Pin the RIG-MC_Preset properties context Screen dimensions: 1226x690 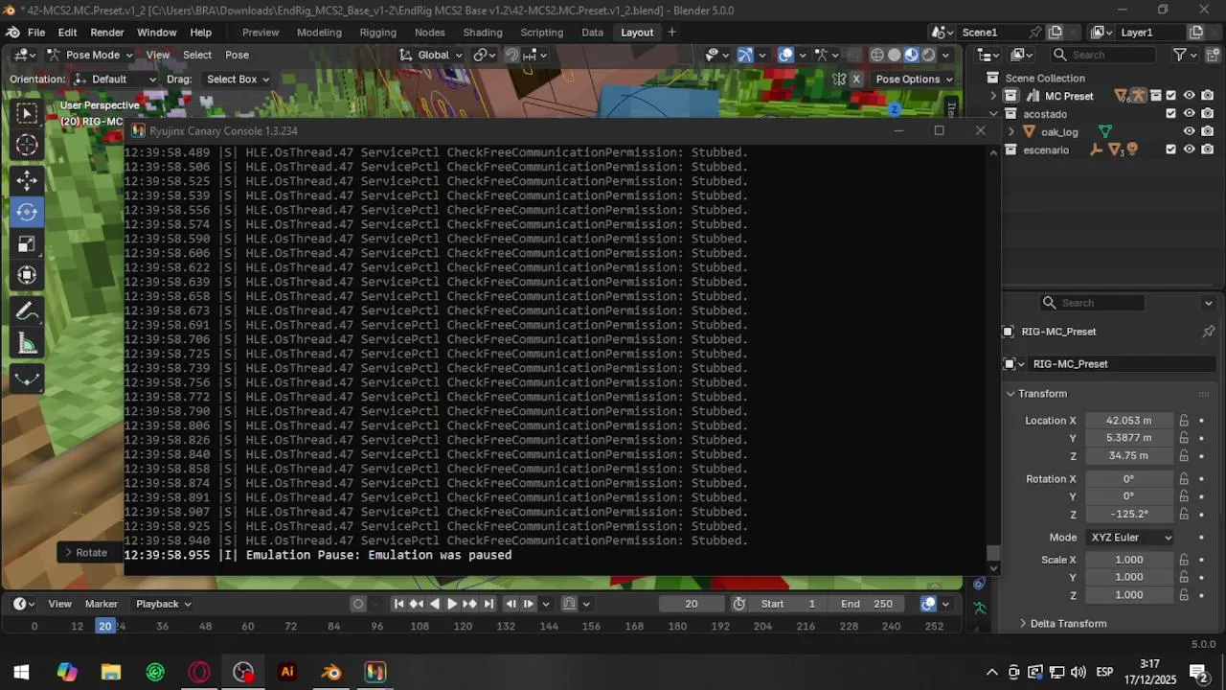click(1208, 332)
